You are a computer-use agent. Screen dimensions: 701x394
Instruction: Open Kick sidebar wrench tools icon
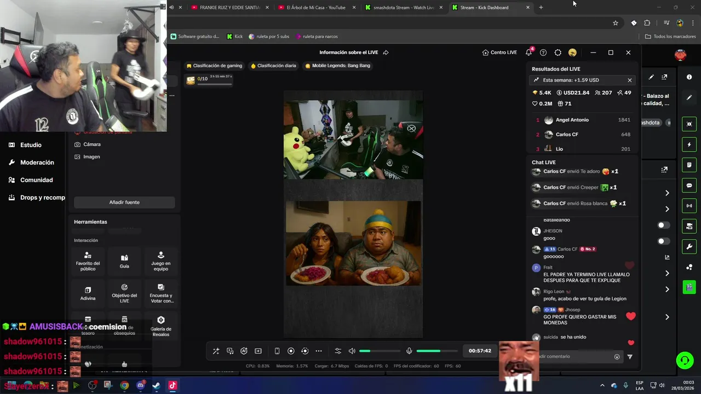(689, 247)
